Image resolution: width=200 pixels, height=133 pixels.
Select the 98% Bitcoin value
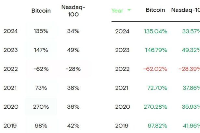tap(41, 126)
